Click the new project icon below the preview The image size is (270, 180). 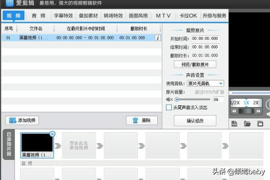[x=234, y=123]
